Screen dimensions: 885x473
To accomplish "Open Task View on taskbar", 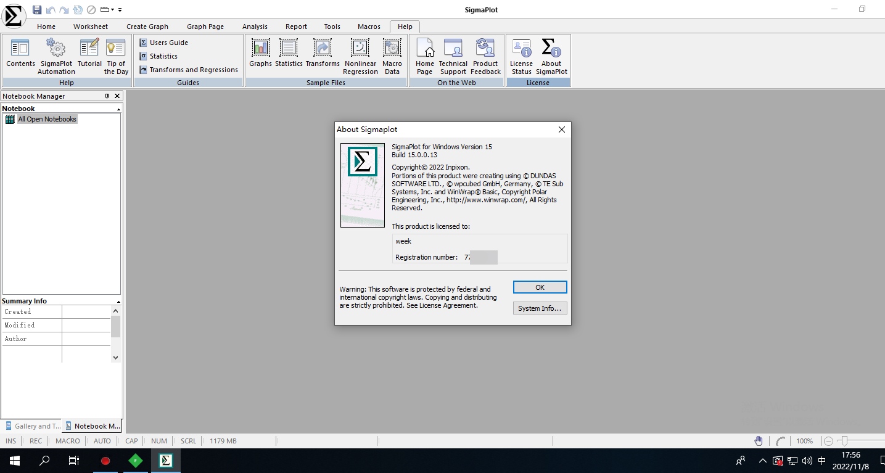I will (74, 461).
